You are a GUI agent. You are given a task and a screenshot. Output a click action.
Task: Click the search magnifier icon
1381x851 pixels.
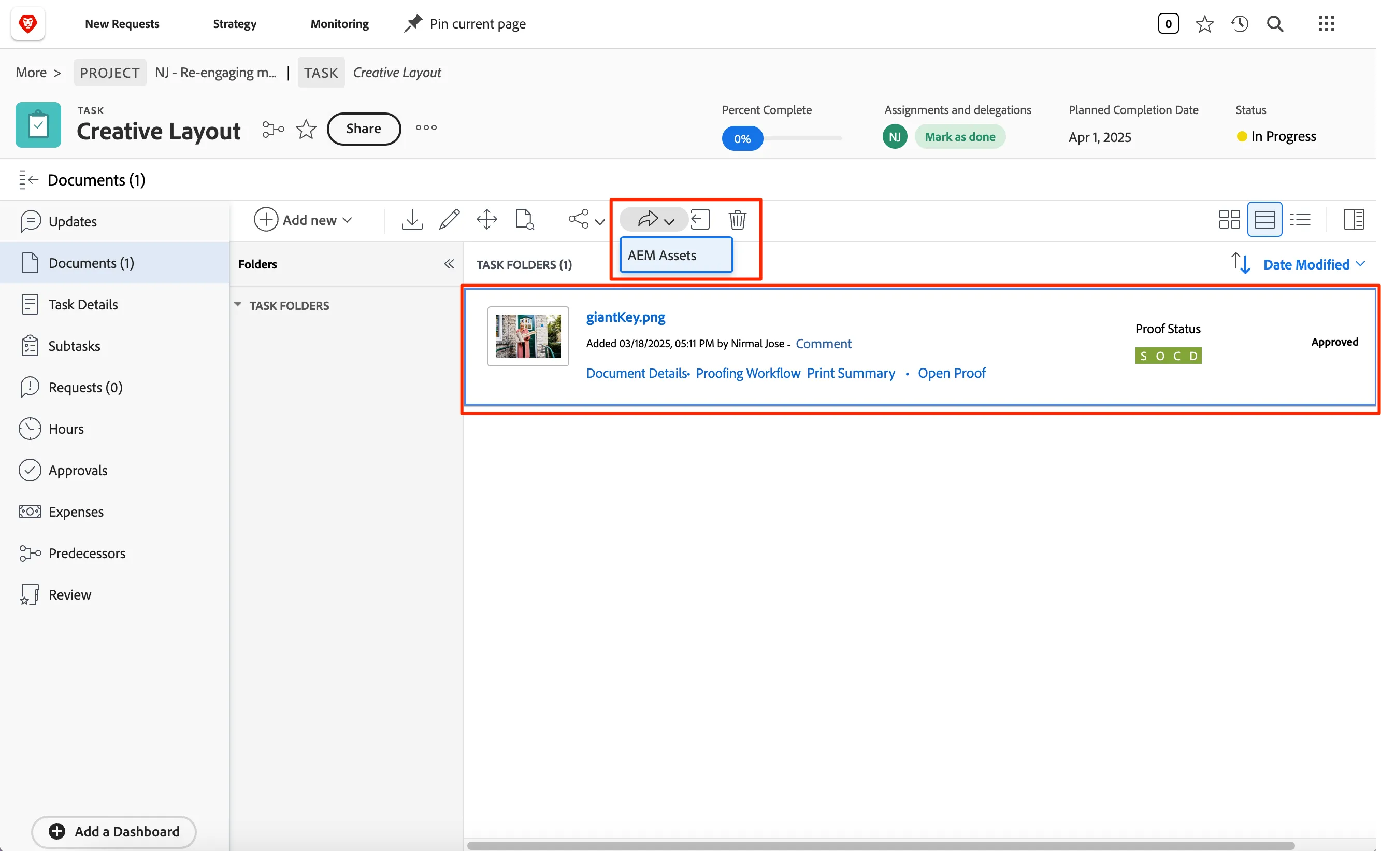[x=1275, y=24]
